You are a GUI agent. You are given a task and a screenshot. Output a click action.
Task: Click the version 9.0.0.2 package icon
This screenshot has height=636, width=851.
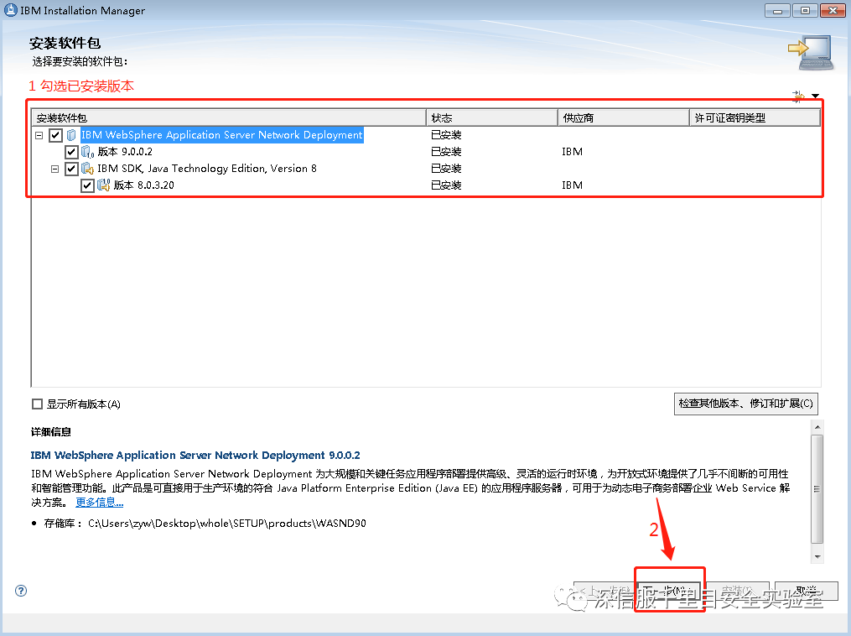coord(87,152)
